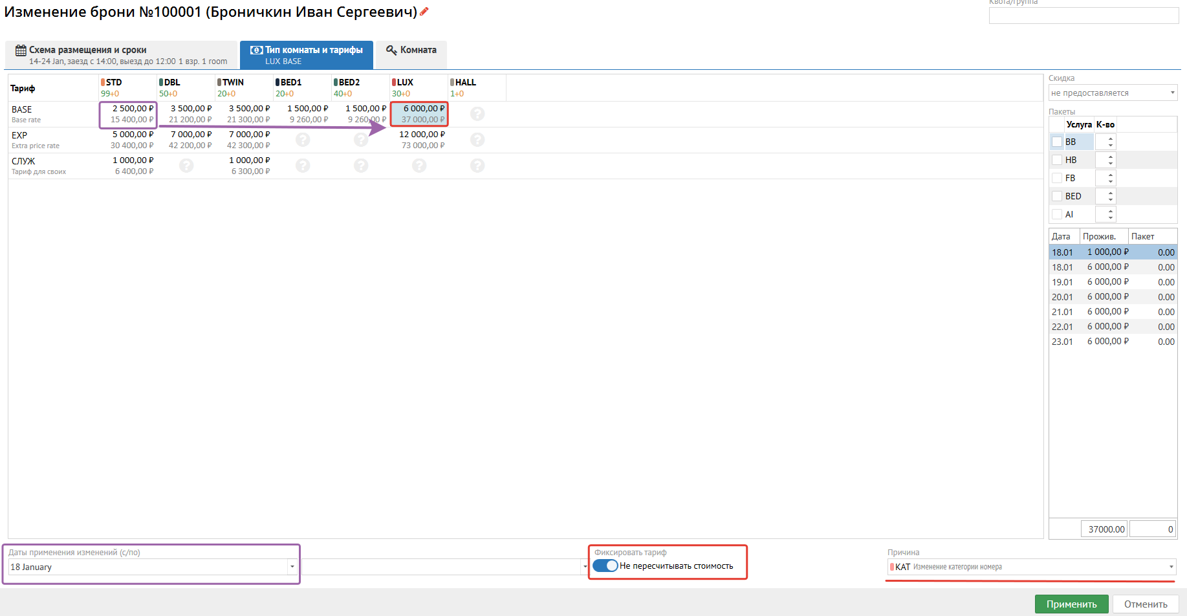The width and height of the screenshot is (1187, 616).
Task: Check the BB package checkbox
Action: (1057, 142)
